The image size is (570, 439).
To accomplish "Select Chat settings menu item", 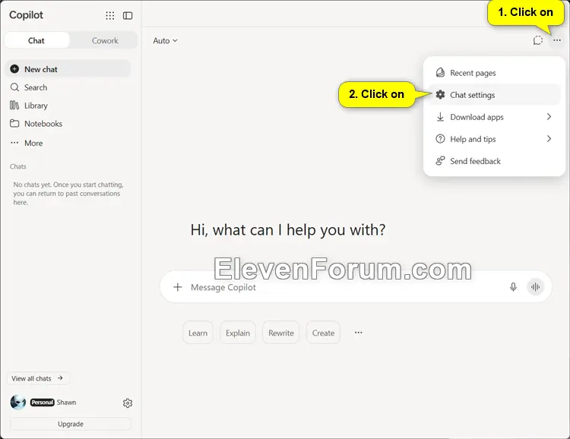I will pyautogui.click(x=495, y=94).
